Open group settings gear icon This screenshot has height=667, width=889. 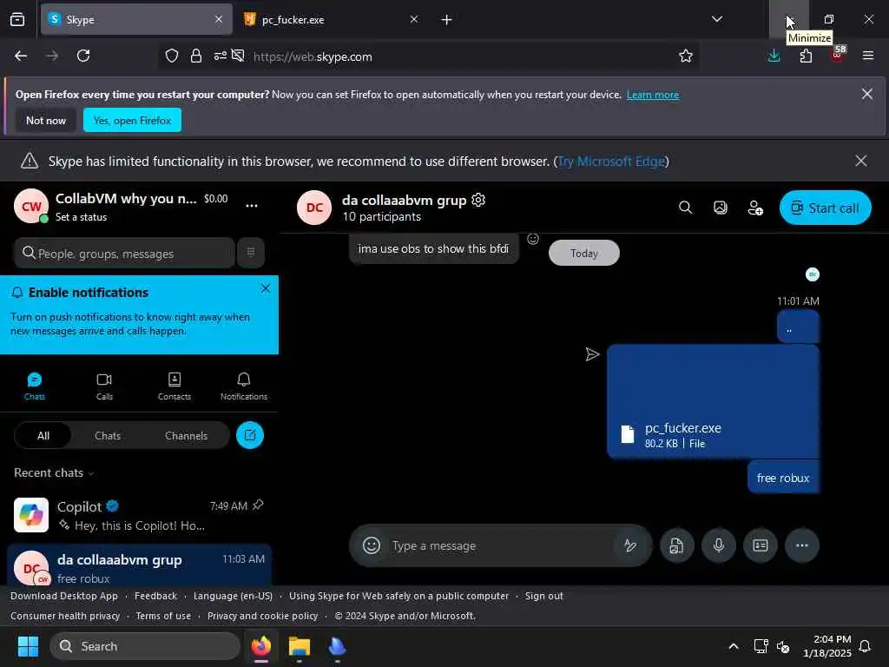(478, 201)
